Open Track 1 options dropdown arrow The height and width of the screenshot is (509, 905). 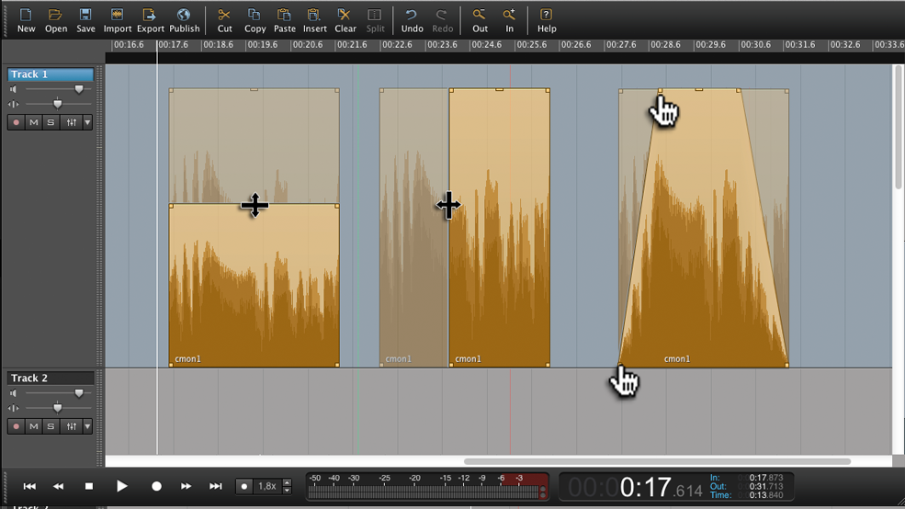point(87,122)
